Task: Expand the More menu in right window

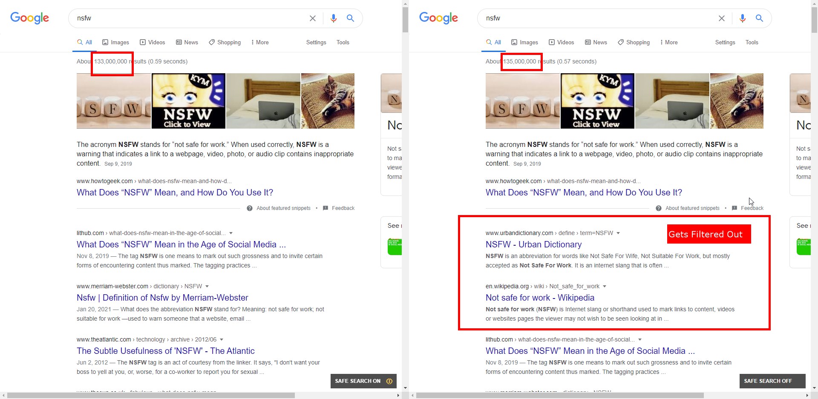Action: pyautogui.click(x=669, y=42)
